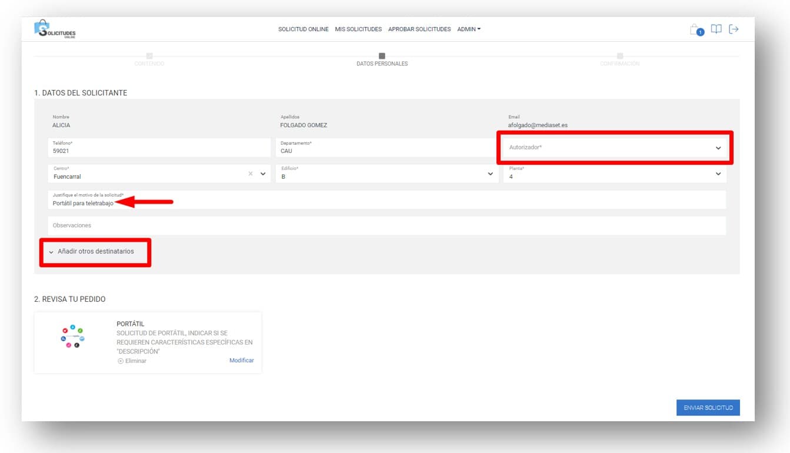This screenshot has width=790, height=453.
Task: Expand Añadir otros destinatarios section
Action: click(x=95, y=252)
